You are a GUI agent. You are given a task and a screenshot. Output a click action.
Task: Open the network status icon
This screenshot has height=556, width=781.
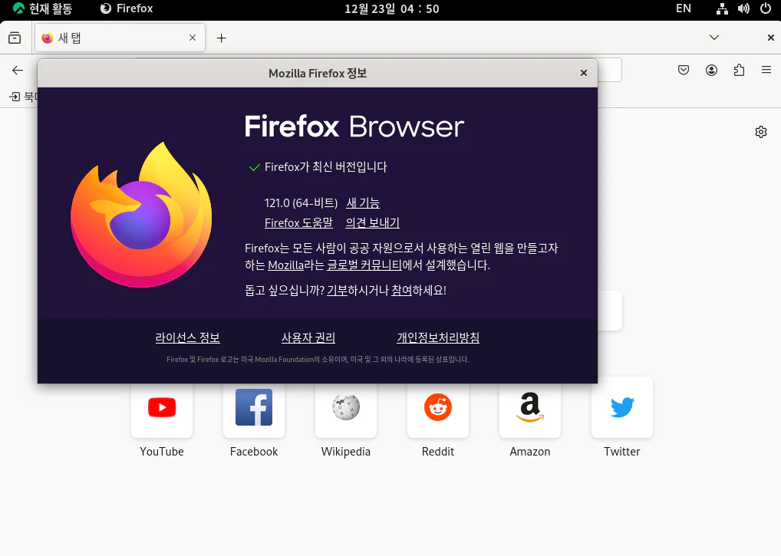(722, 8)
